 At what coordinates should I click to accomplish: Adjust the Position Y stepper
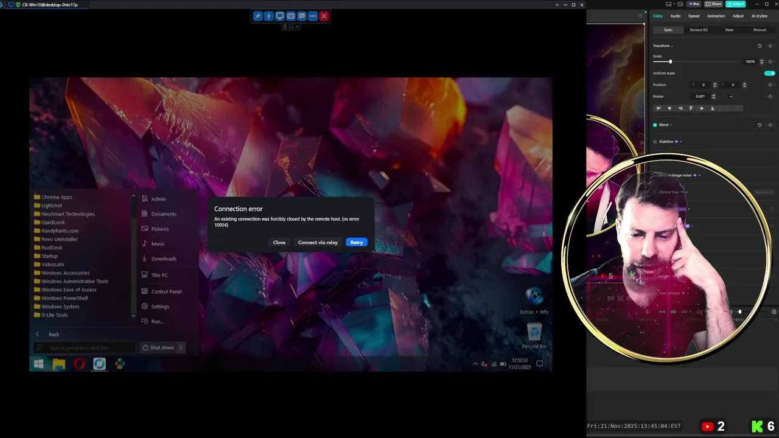pyautogui.click(x=744, y=85)
